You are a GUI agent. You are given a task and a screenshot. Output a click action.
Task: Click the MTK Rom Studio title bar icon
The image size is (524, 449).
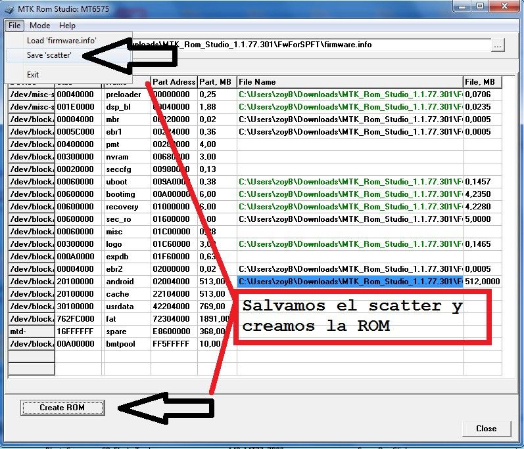click(9, 9)
